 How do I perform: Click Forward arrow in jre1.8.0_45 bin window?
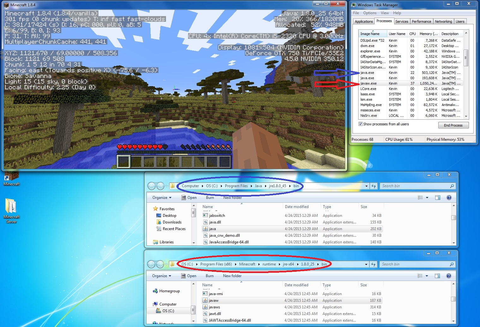(160, 186)
